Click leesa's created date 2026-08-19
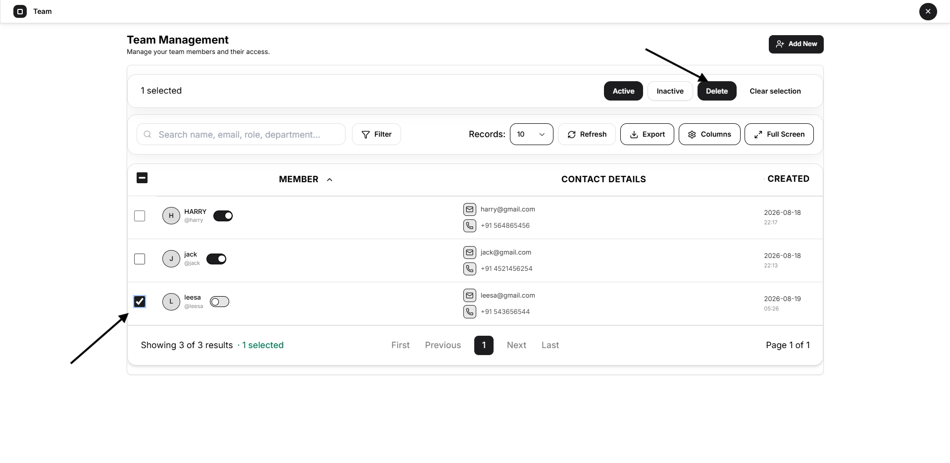950x463 pixels. tap(782, 299)
